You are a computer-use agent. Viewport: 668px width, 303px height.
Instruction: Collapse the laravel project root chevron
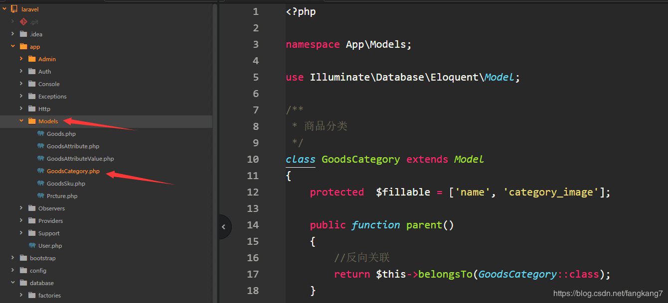(4, 9)
